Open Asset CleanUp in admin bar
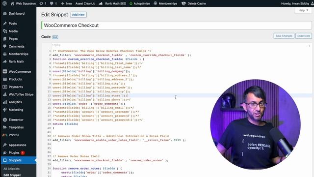The height and width of the screenshot is (177, 314). 85,3
